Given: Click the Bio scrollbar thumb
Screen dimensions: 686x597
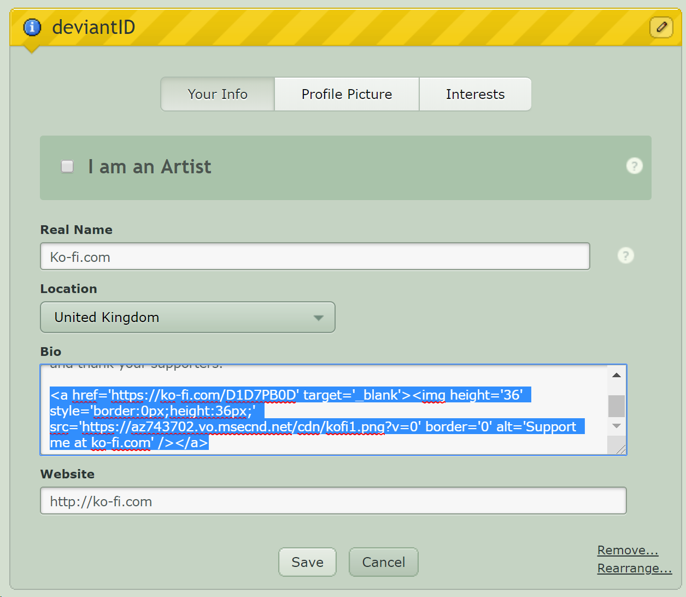Looking at the screenshot, I should [x=617, y=406].
